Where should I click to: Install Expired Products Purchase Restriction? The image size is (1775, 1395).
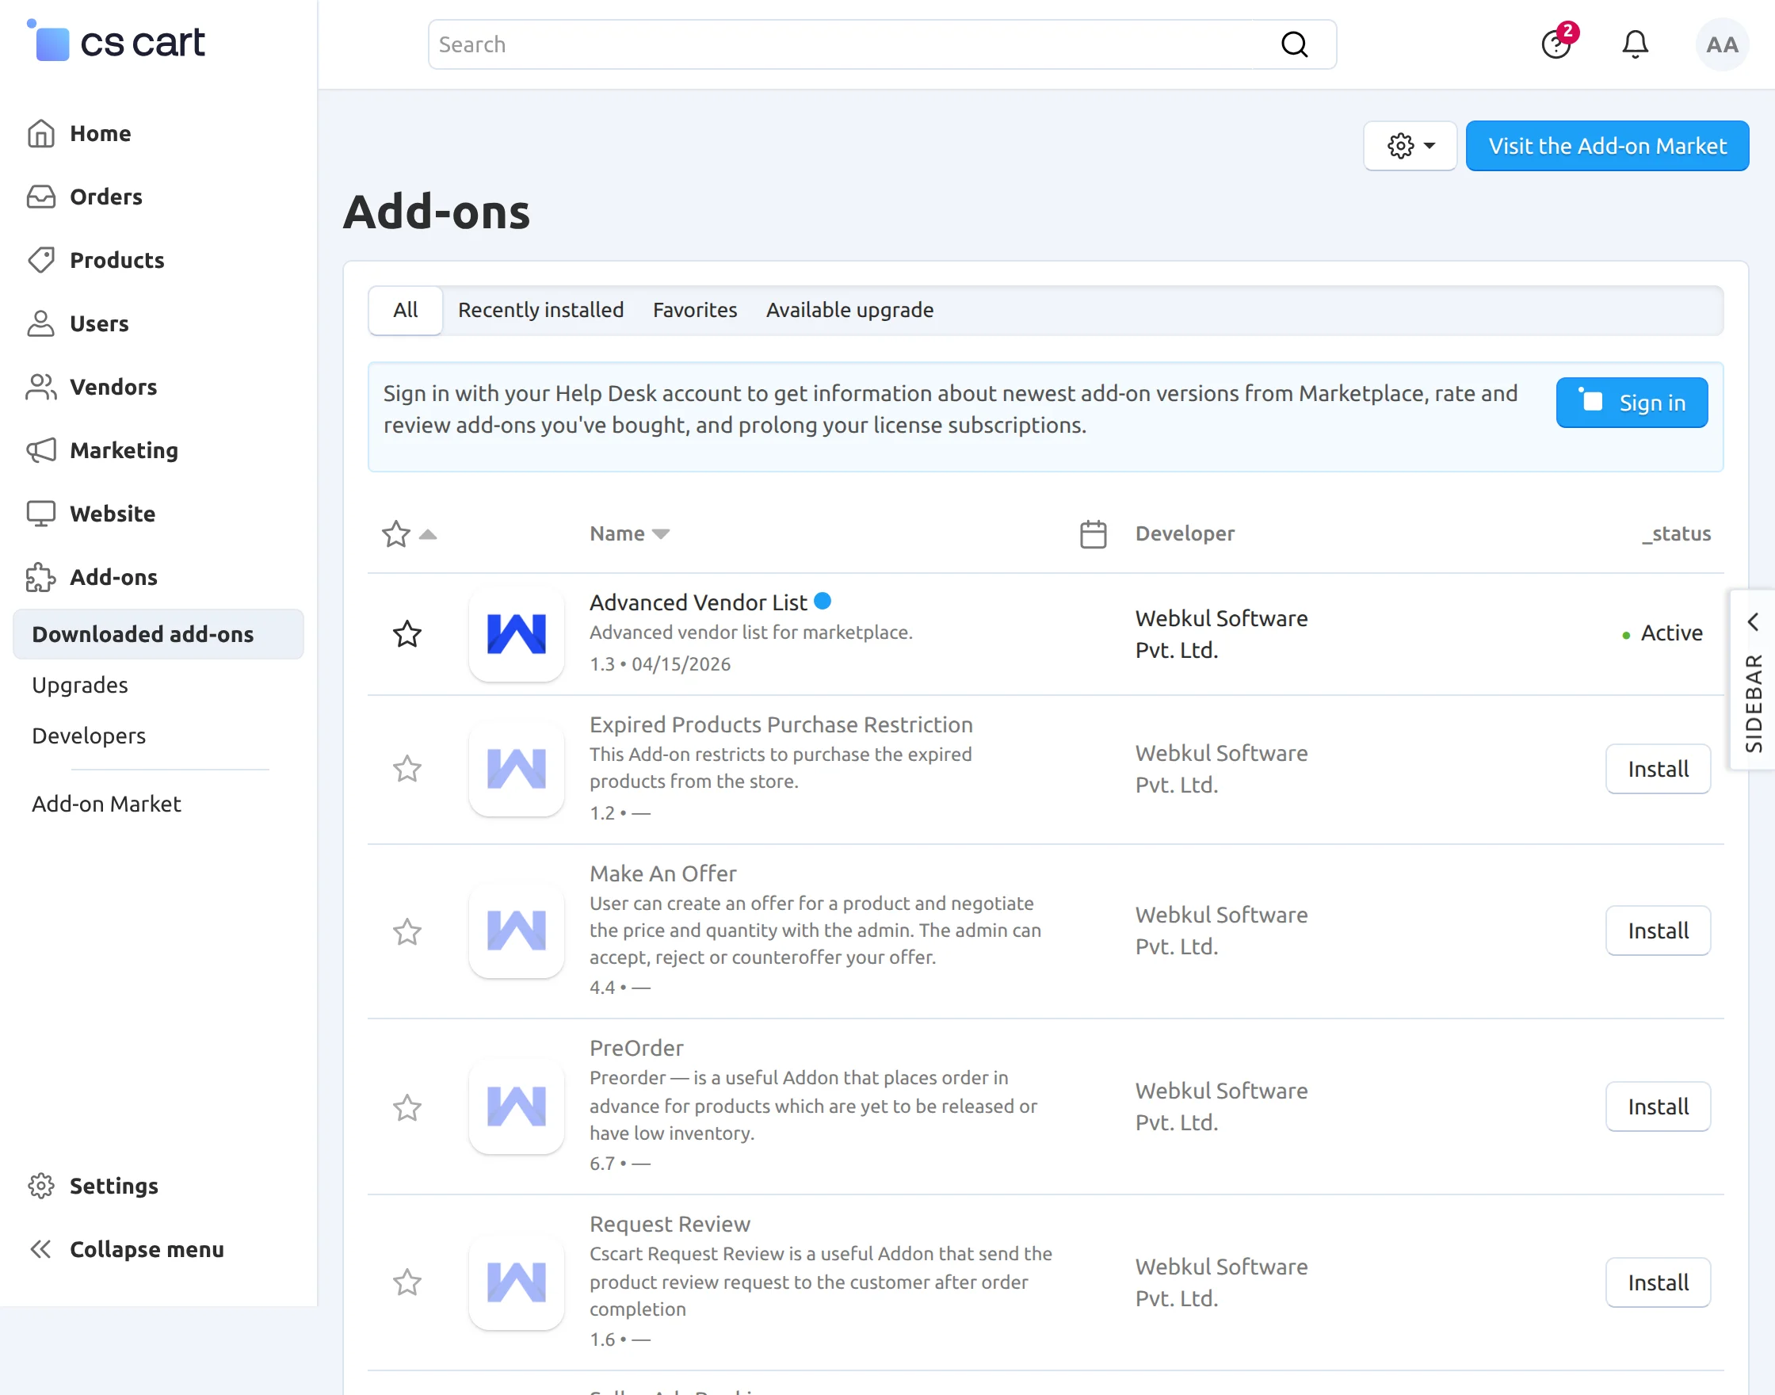[x=1658, y=769]
